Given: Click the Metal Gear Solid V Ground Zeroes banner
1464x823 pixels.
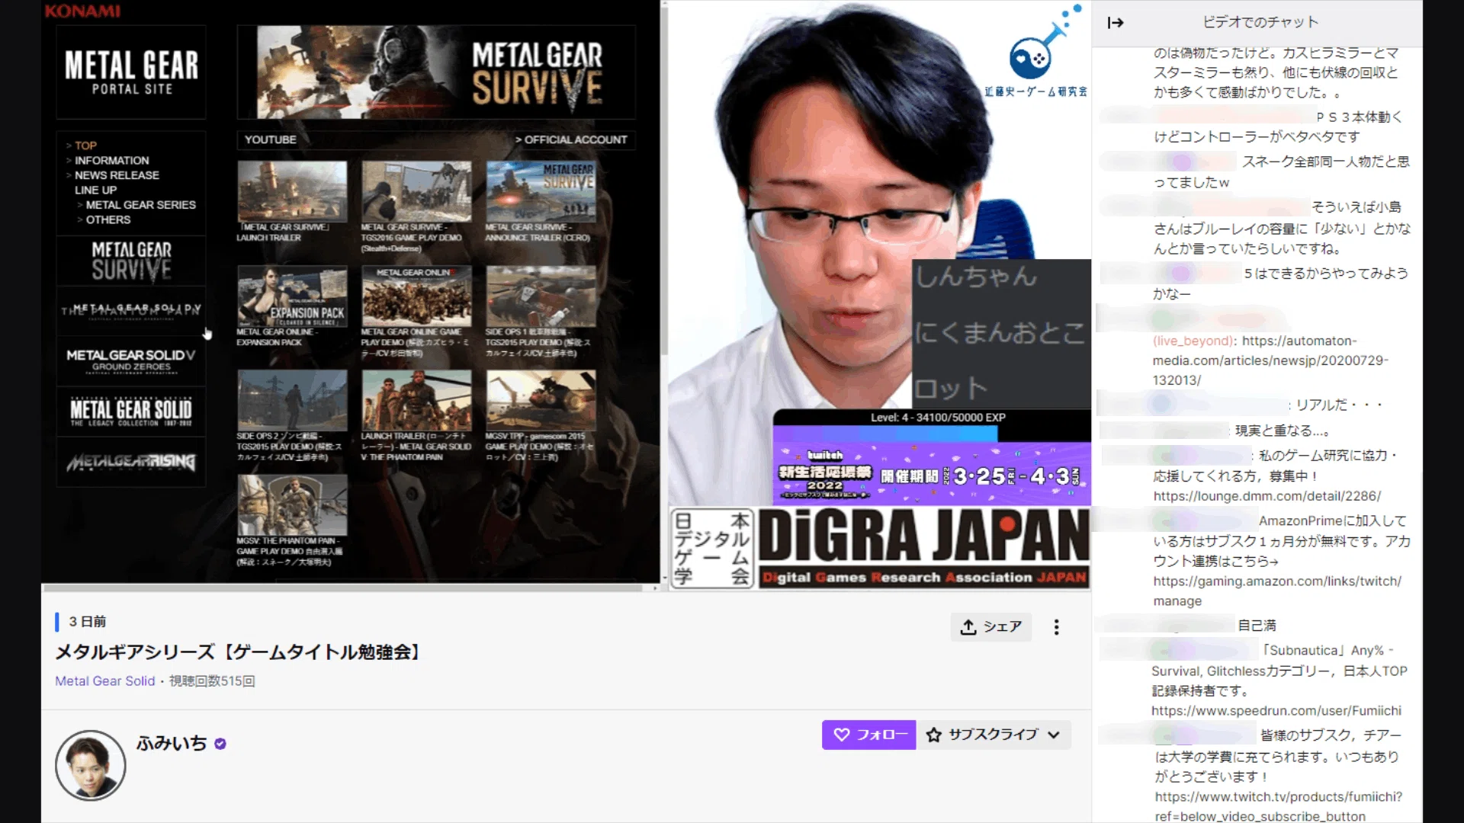Looking at the screenshot, I should coord(131,360).
